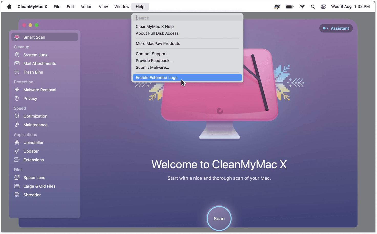Go to Privacy module

45,98
